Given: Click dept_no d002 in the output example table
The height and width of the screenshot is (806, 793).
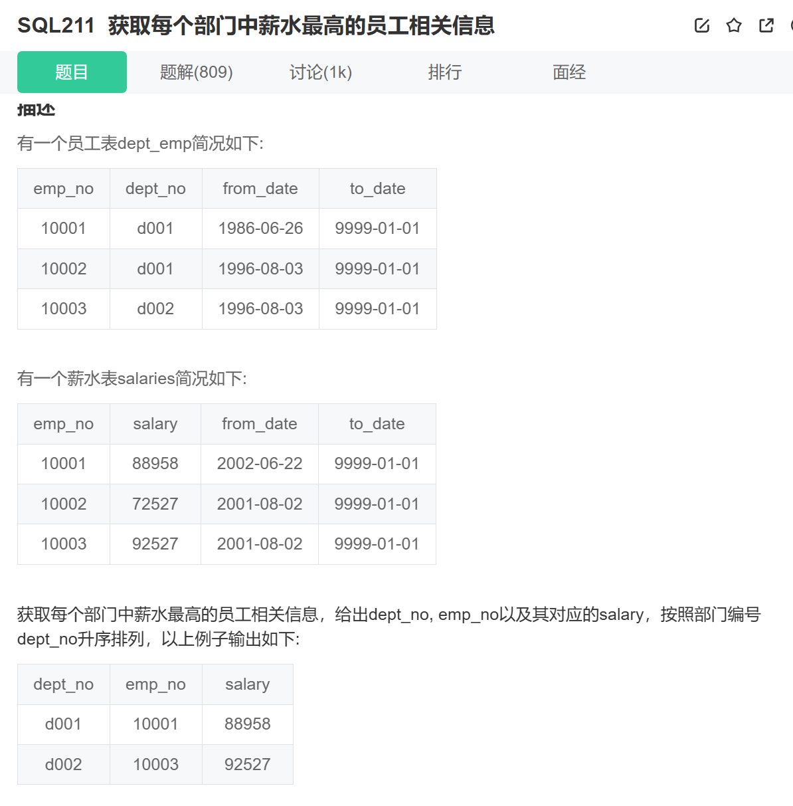Looking at the screenshot, I should (63, 764).
